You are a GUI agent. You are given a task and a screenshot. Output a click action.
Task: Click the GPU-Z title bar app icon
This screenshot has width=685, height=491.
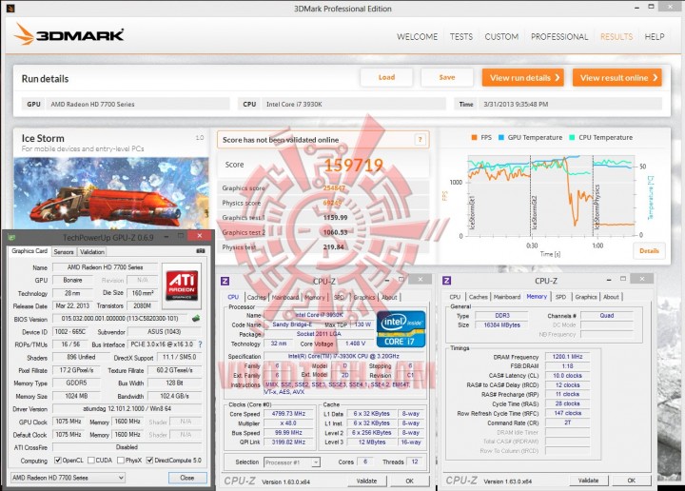11,237
